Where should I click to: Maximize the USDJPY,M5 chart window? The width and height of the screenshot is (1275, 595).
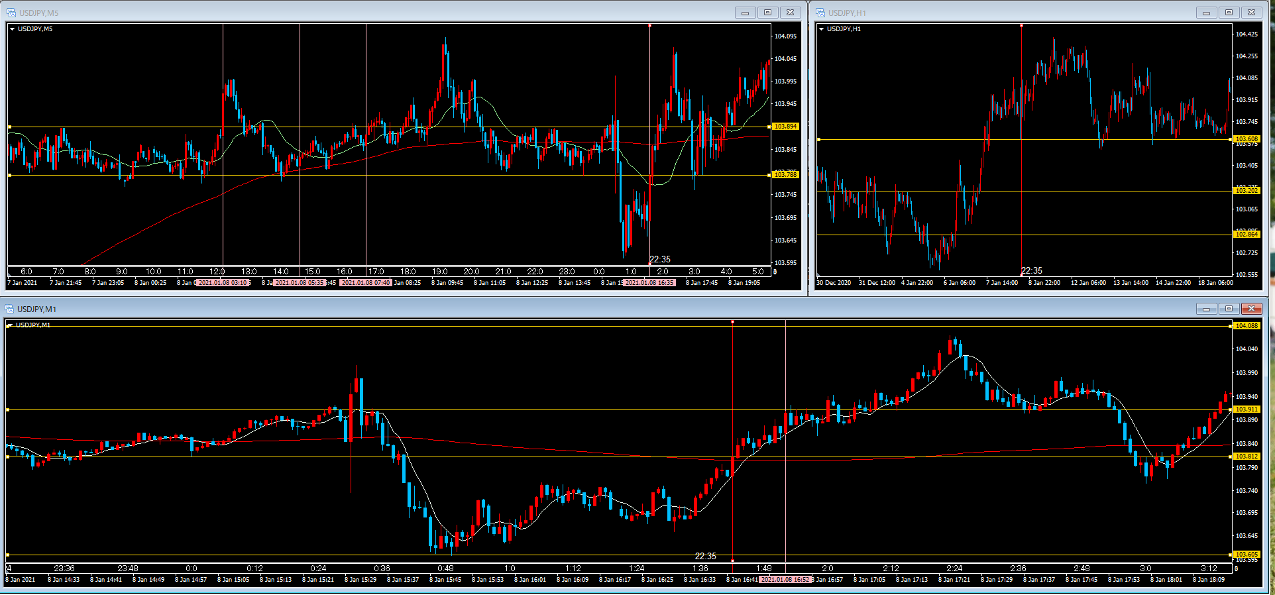(767, 13)
